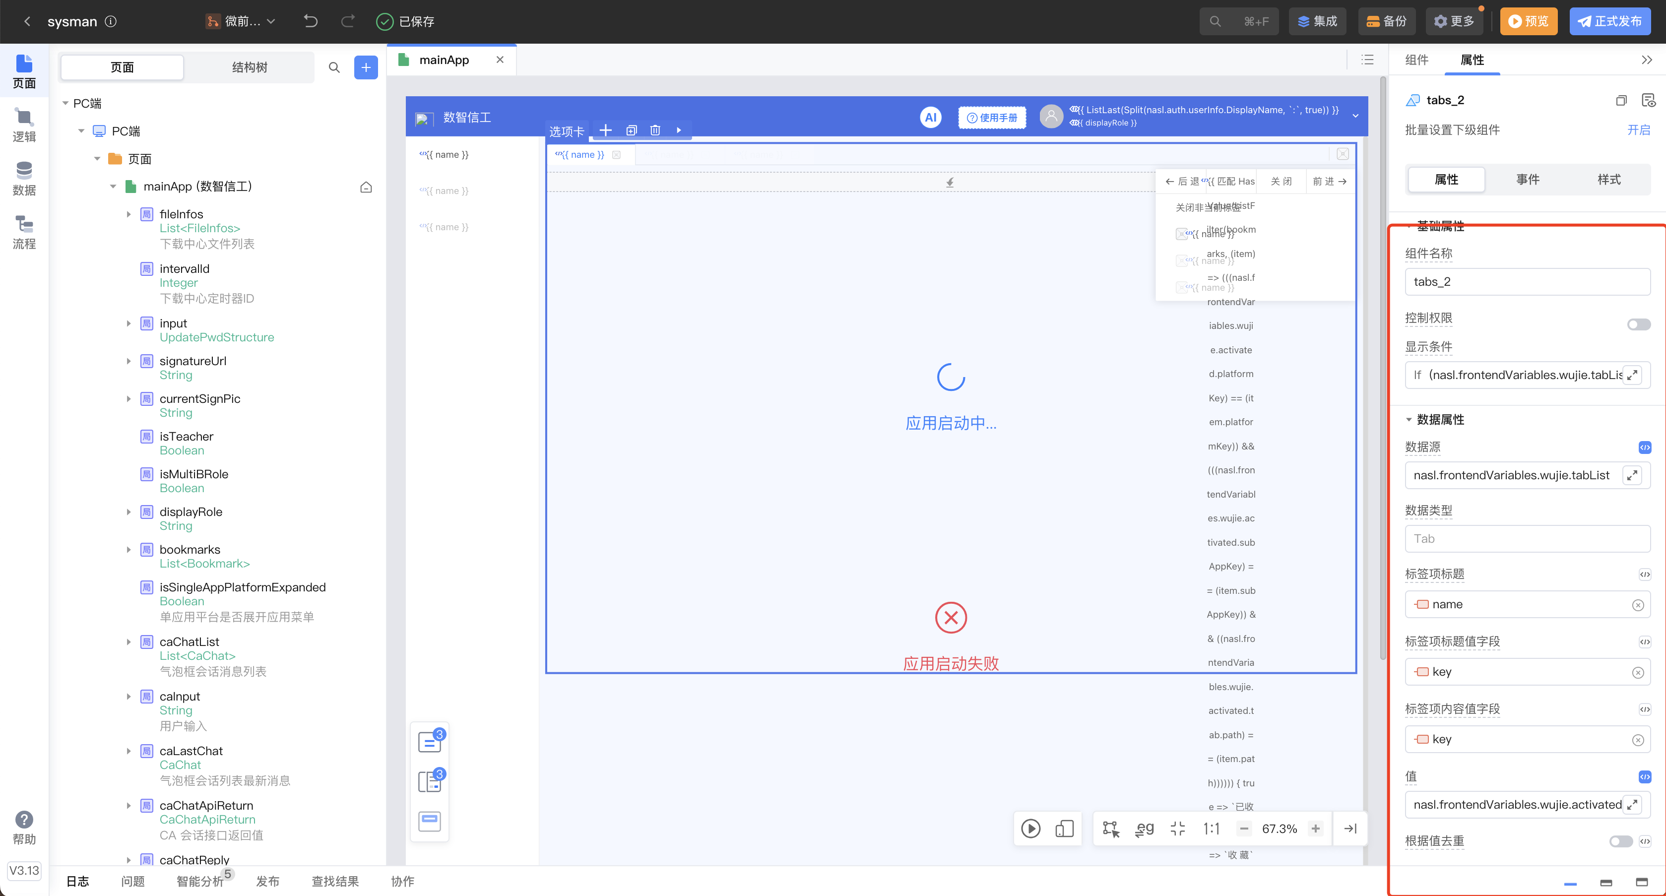Screen dimensions: 1666x896
Task: Toggle the expression mode icon for 数据源
Action: pos(1645,447)
